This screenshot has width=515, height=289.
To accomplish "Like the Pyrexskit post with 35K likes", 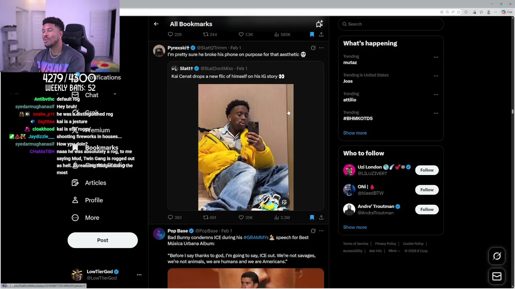I will click(x=245, y=218).
